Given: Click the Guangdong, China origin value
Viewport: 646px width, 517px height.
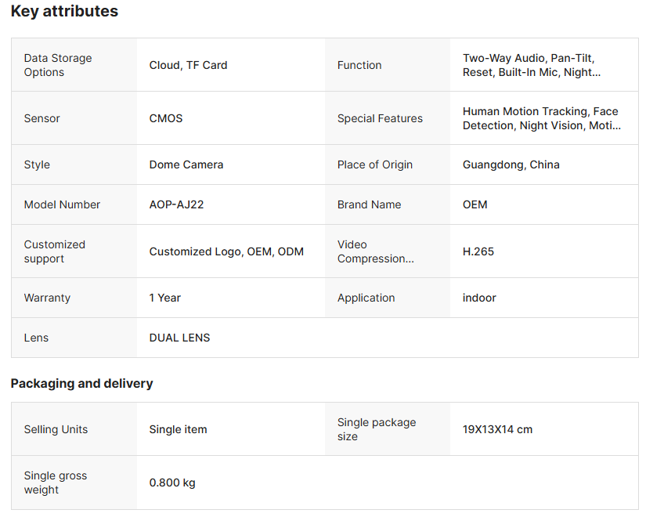Looking at the screenshot, I should pyautogui.click(x=511, y=164).
